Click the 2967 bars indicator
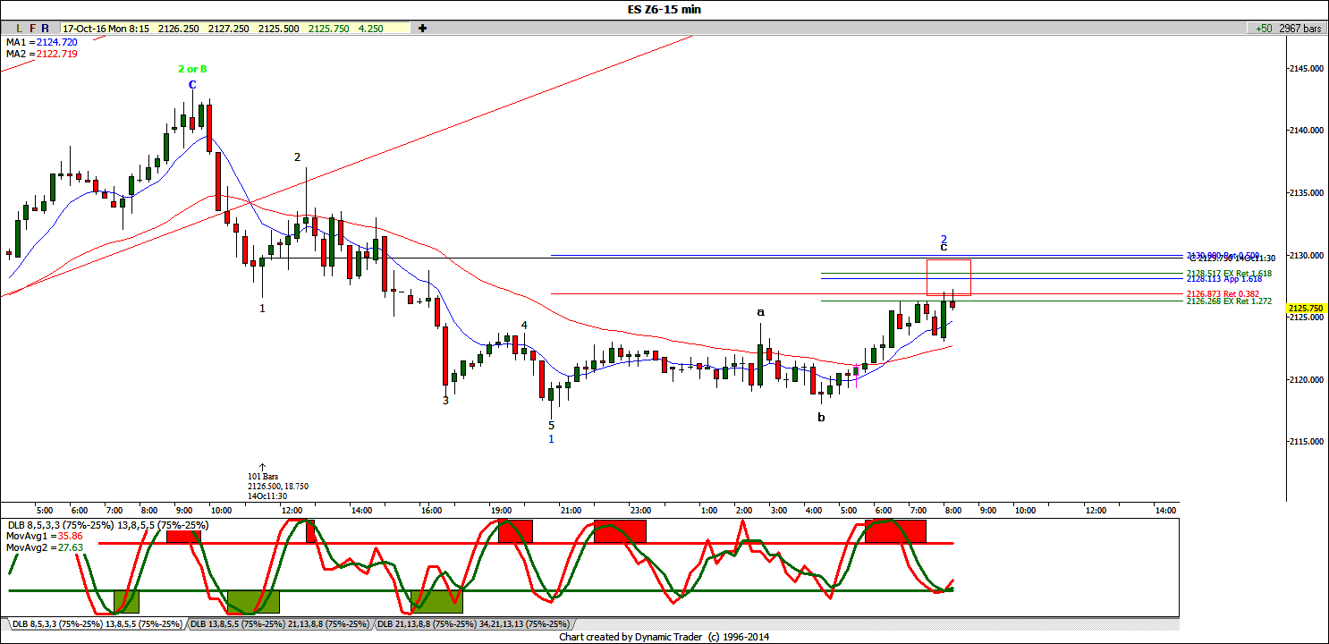The width and height of the screenshot is (1329, 644). (x=1299, y=29)
